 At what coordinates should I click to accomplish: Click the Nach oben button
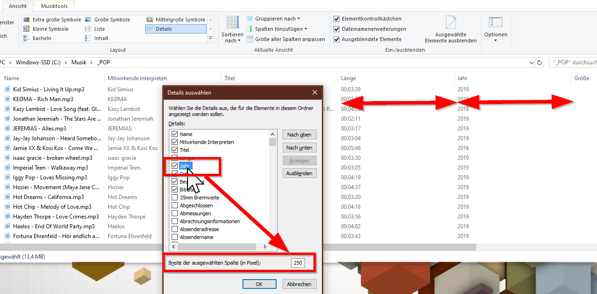pos(299,134)
